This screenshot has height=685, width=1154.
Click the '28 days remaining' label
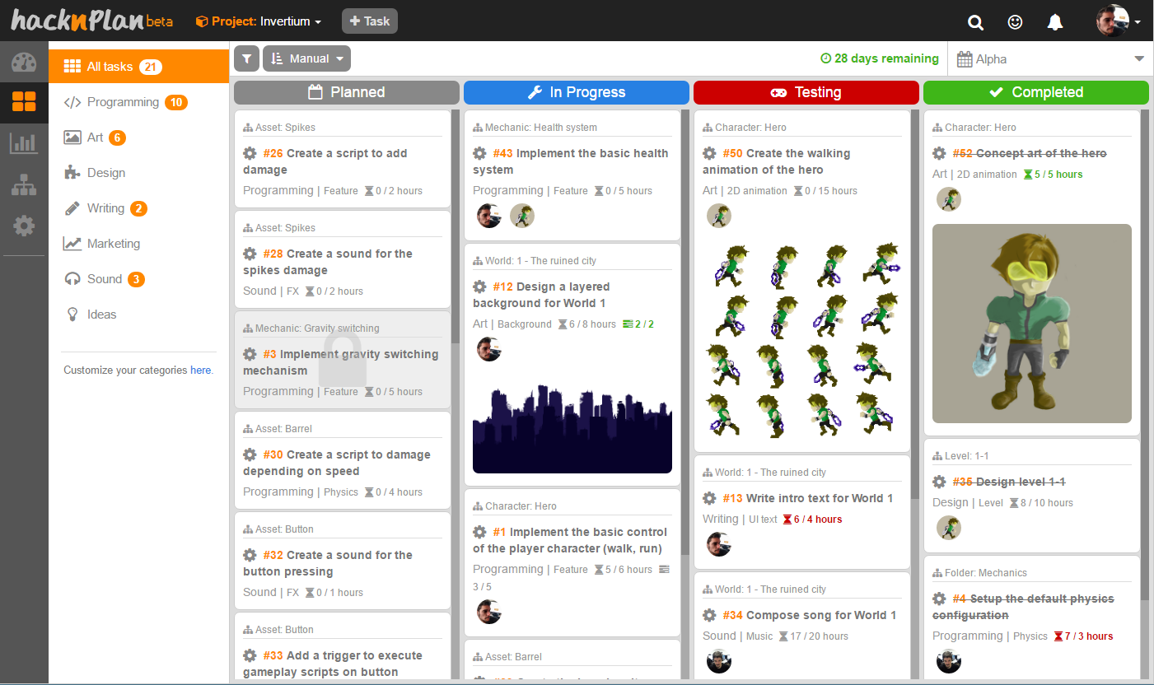click(x=880, y=58)
